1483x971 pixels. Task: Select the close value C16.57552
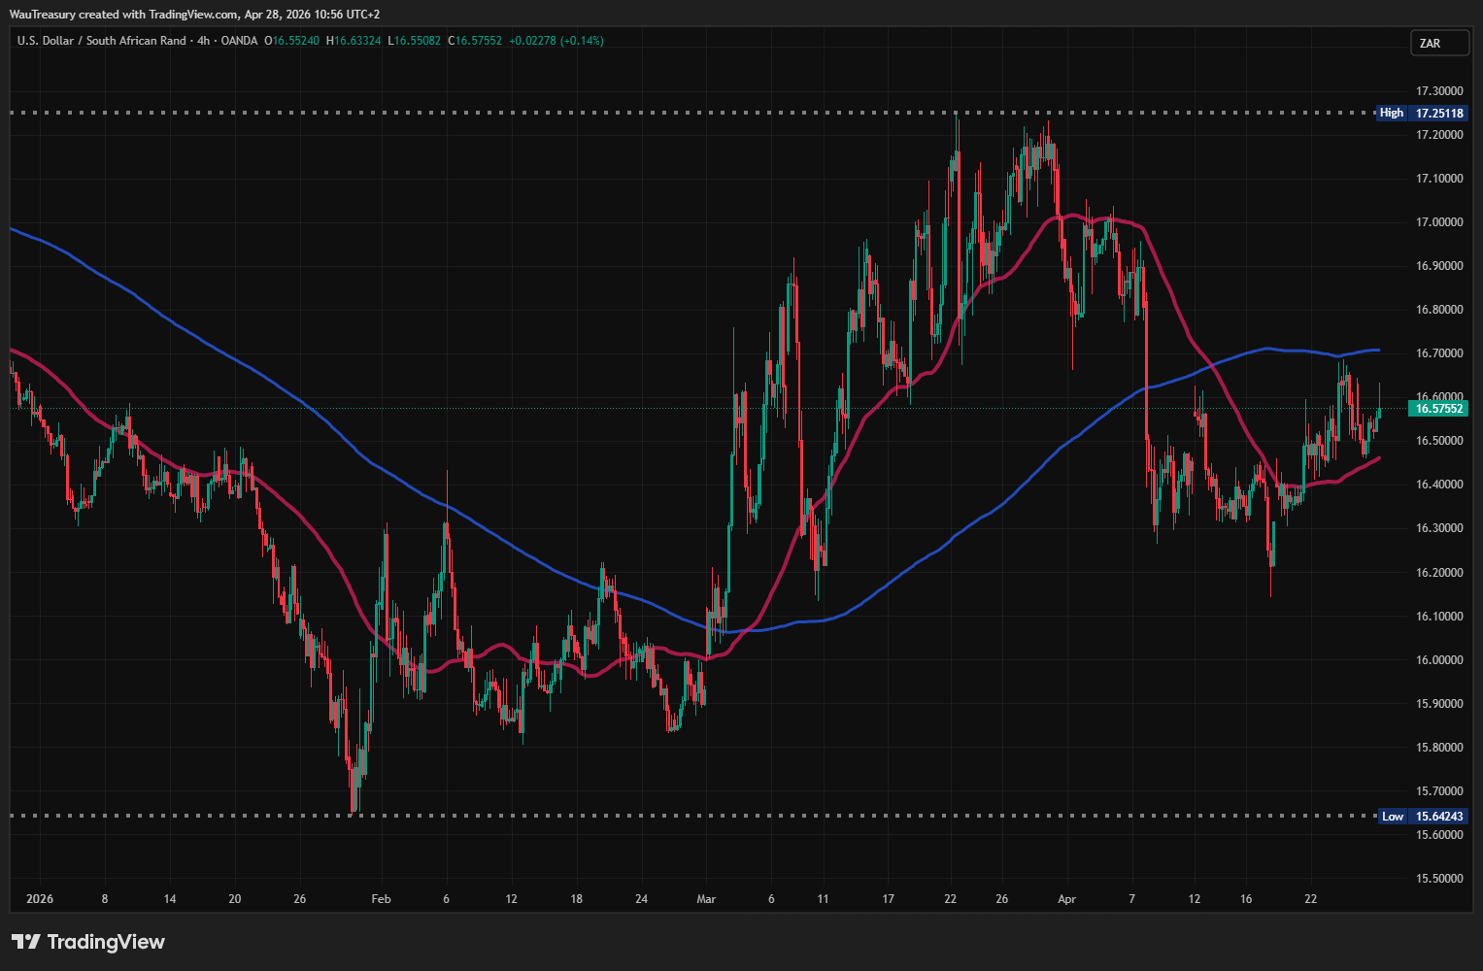(475, 41)
